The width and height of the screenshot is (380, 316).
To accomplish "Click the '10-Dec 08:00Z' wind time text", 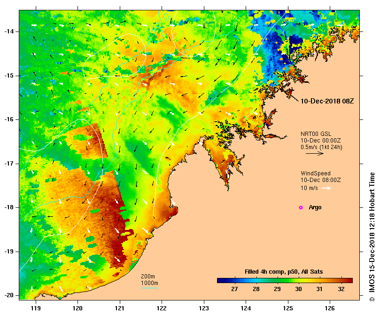I will click(x=321, y=180).
